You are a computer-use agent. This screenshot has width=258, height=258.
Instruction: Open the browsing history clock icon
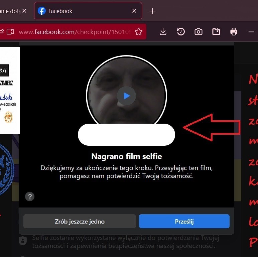tap(180, 32)
